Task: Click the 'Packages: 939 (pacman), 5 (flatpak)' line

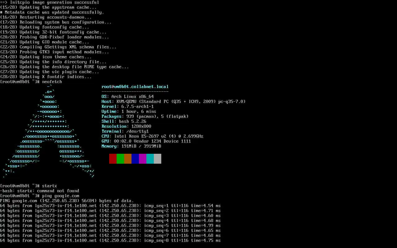Action: [x=145, y=117]
